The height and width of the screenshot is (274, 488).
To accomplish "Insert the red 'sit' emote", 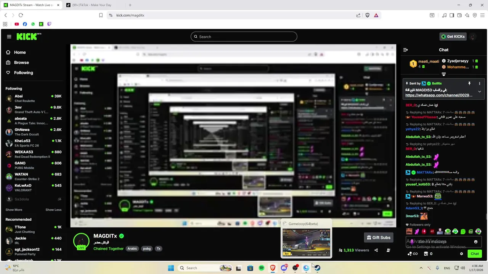I will (x=432, y=231).
